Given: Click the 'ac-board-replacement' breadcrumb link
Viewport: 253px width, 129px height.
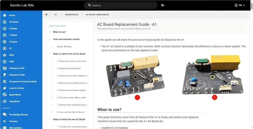Looking at the screenshot, I should 97,14.
